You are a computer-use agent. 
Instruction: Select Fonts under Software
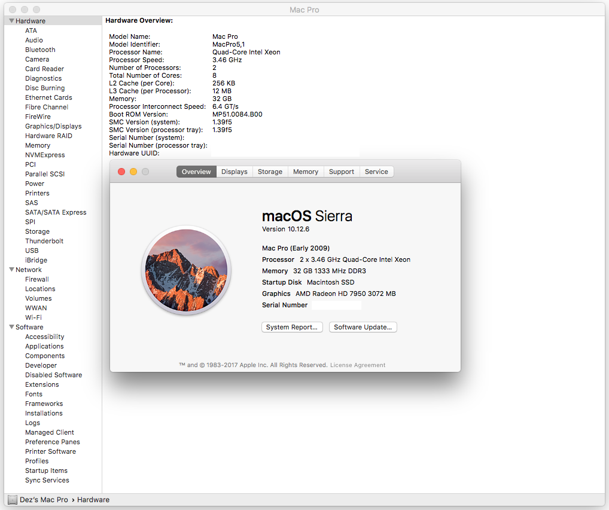[34, 395]
